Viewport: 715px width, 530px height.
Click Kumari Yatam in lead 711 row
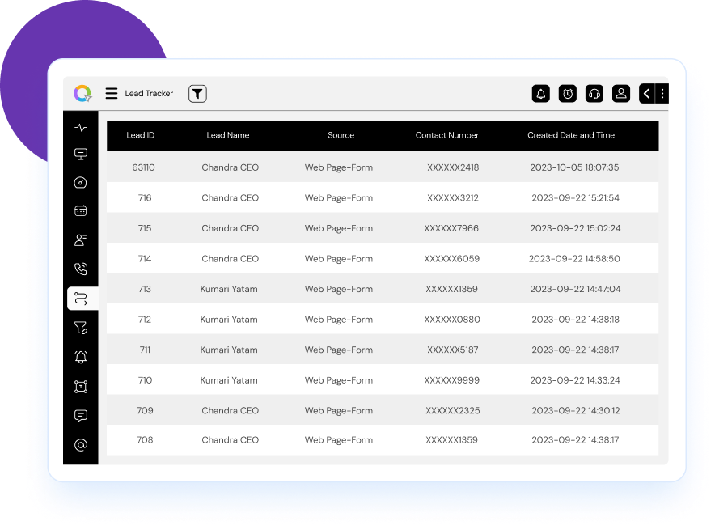(x=229, y=350)
